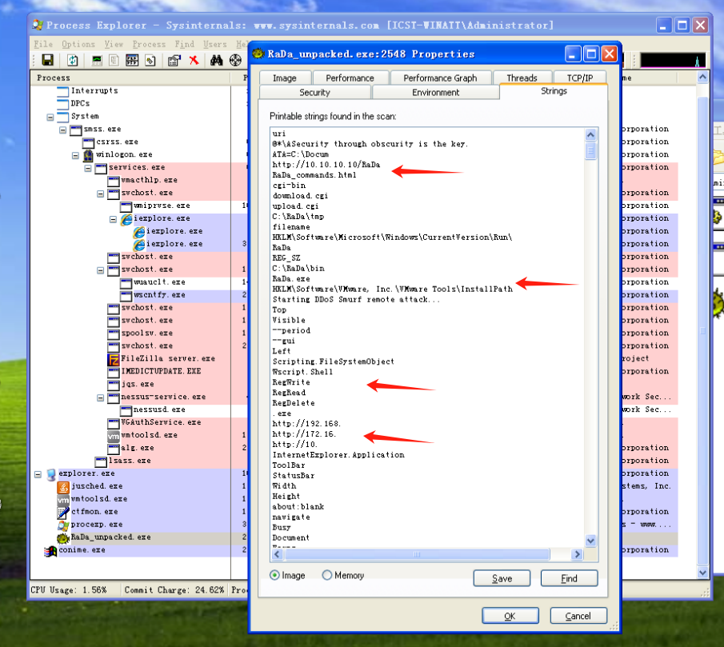Open the View menu in Process Explorer
Screen dimensions: 724x647
114,44
